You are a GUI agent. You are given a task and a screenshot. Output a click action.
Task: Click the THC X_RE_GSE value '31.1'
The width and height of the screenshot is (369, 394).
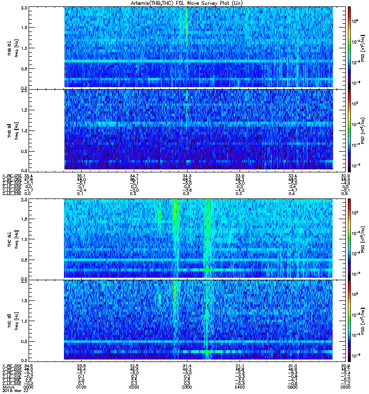[240, 366]
